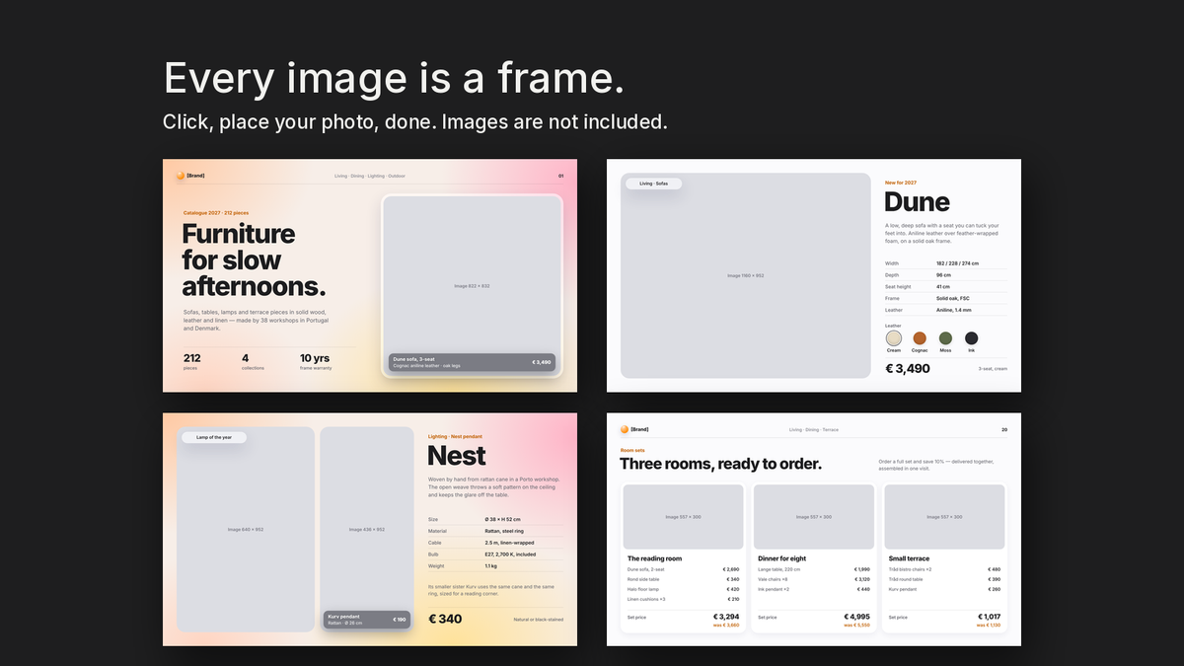Click the image placeholder above Dinner for eight

813,516
